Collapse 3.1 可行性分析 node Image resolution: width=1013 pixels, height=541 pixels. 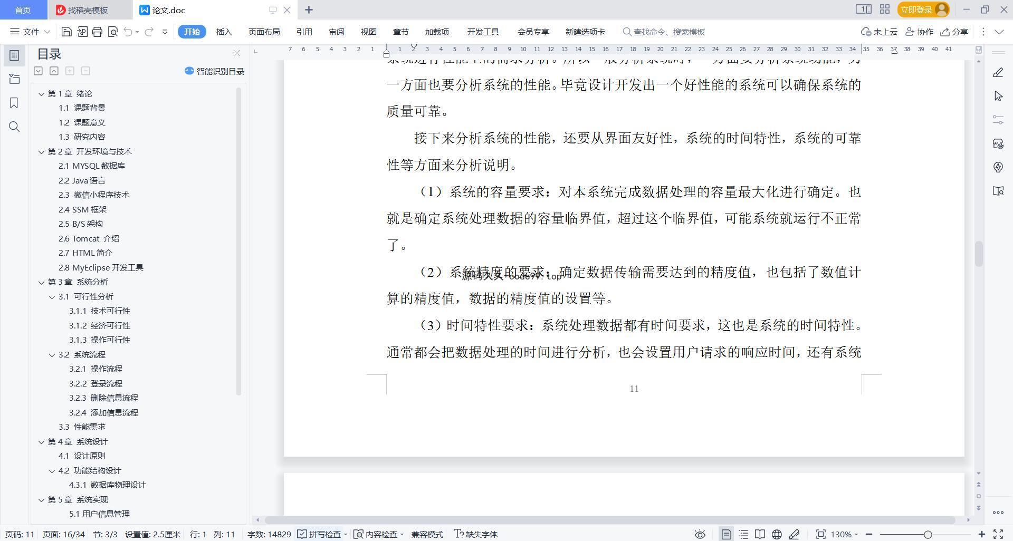coord(52,297)
